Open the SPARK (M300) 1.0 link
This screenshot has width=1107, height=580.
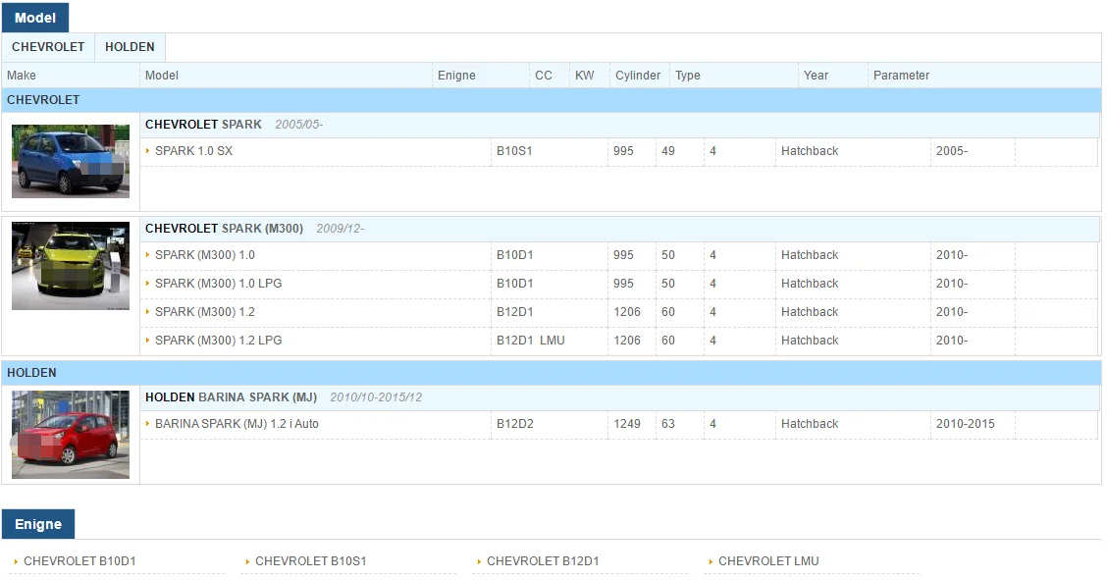205,255
